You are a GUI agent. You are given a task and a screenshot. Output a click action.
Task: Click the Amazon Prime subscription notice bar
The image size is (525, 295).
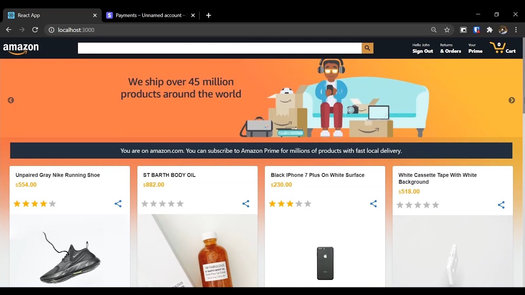click(261, 150)
